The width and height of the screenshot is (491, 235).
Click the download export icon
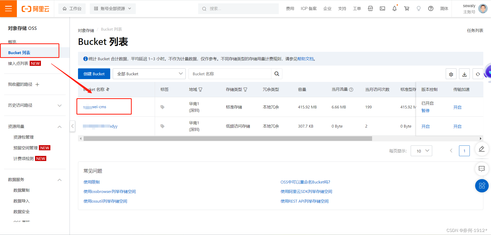464,74
